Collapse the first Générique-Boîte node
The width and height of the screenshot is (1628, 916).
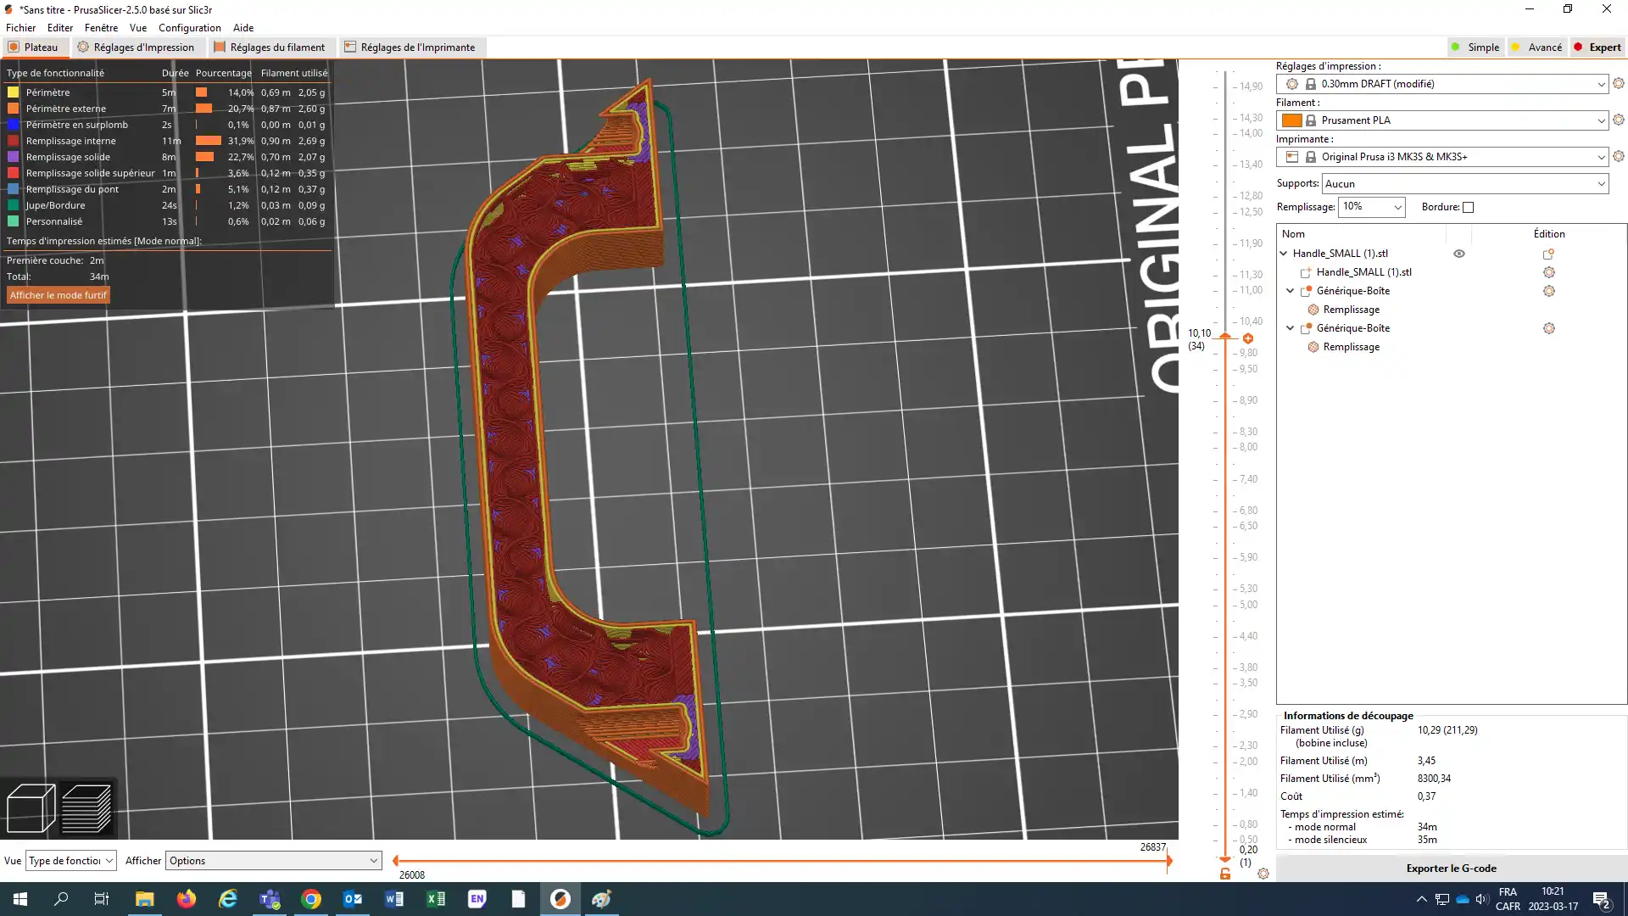click(x=1291, y=291)
